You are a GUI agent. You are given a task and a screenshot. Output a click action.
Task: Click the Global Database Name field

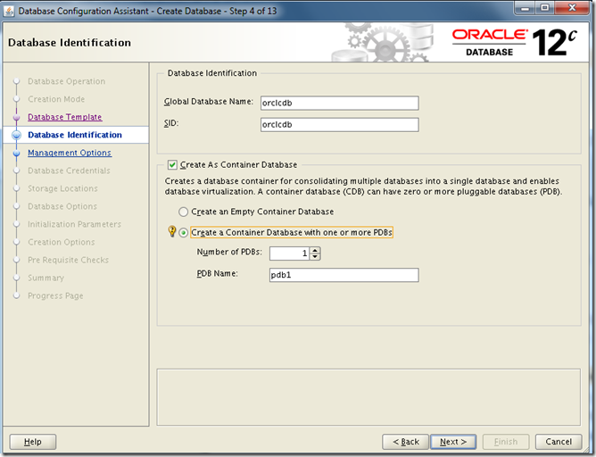coord(338,103)
